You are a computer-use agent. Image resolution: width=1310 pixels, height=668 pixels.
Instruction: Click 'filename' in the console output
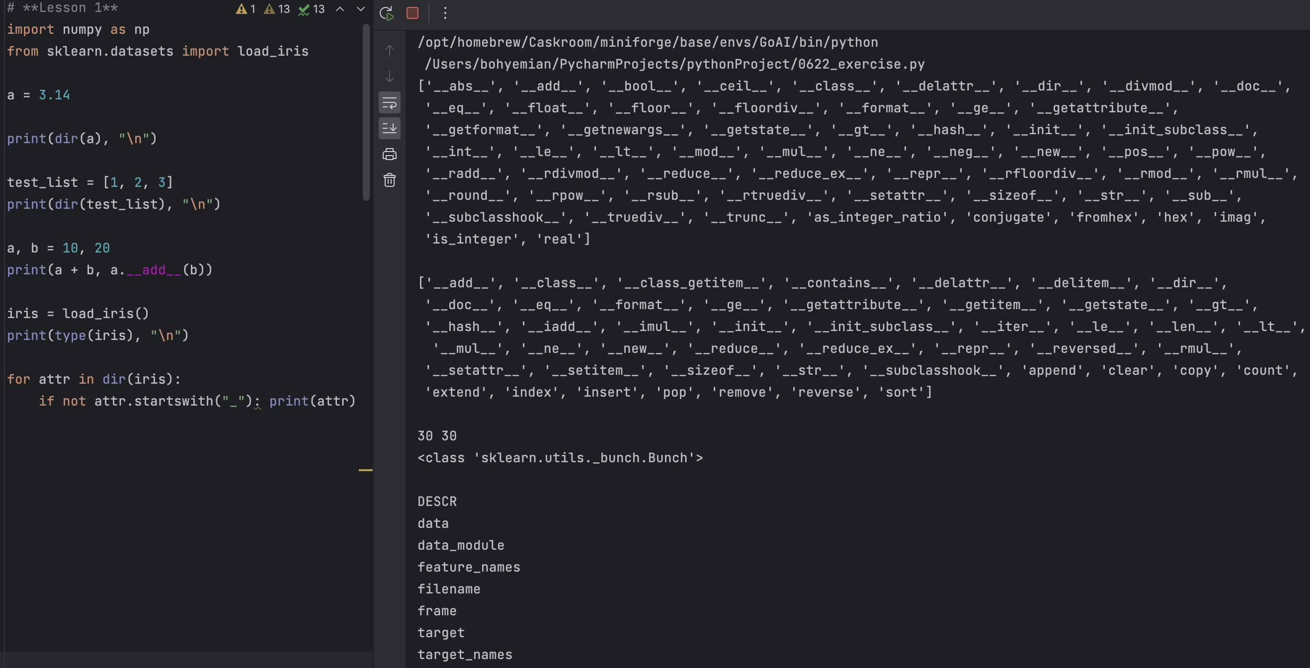449,589
